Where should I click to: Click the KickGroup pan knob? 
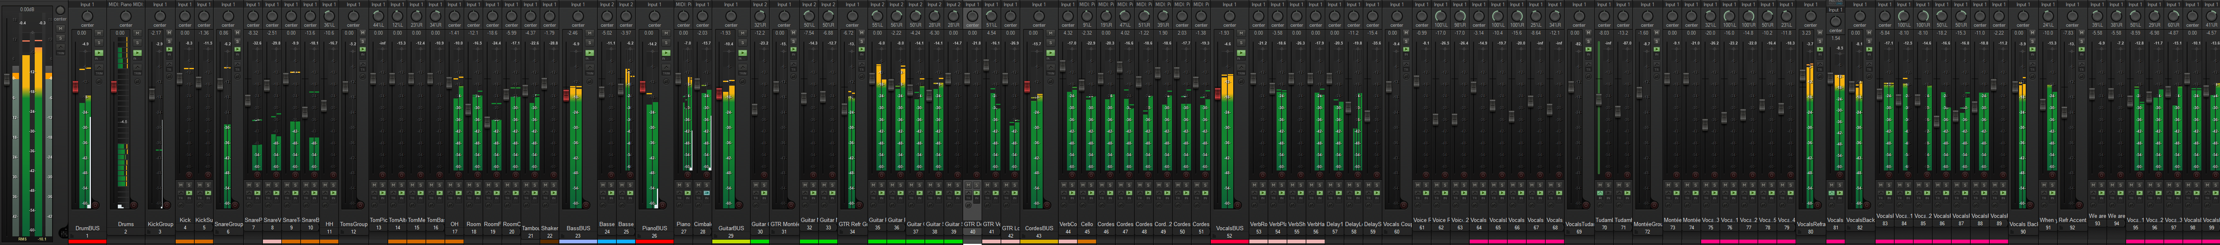pyautogui.click(x=160, y=16)
